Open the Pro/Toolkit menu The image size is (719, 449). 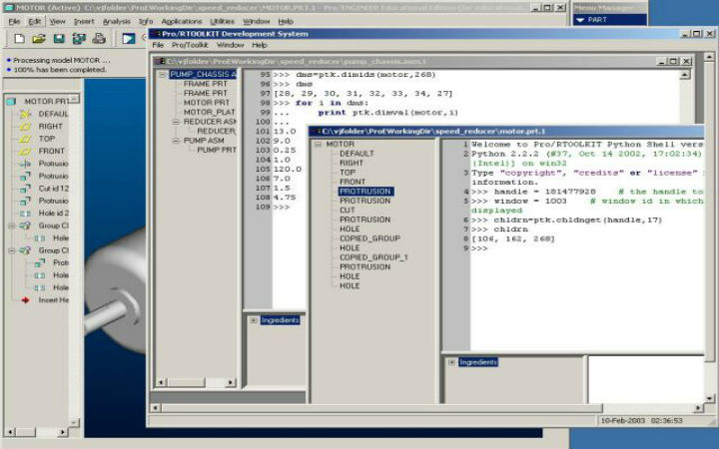tap(190, 45)
